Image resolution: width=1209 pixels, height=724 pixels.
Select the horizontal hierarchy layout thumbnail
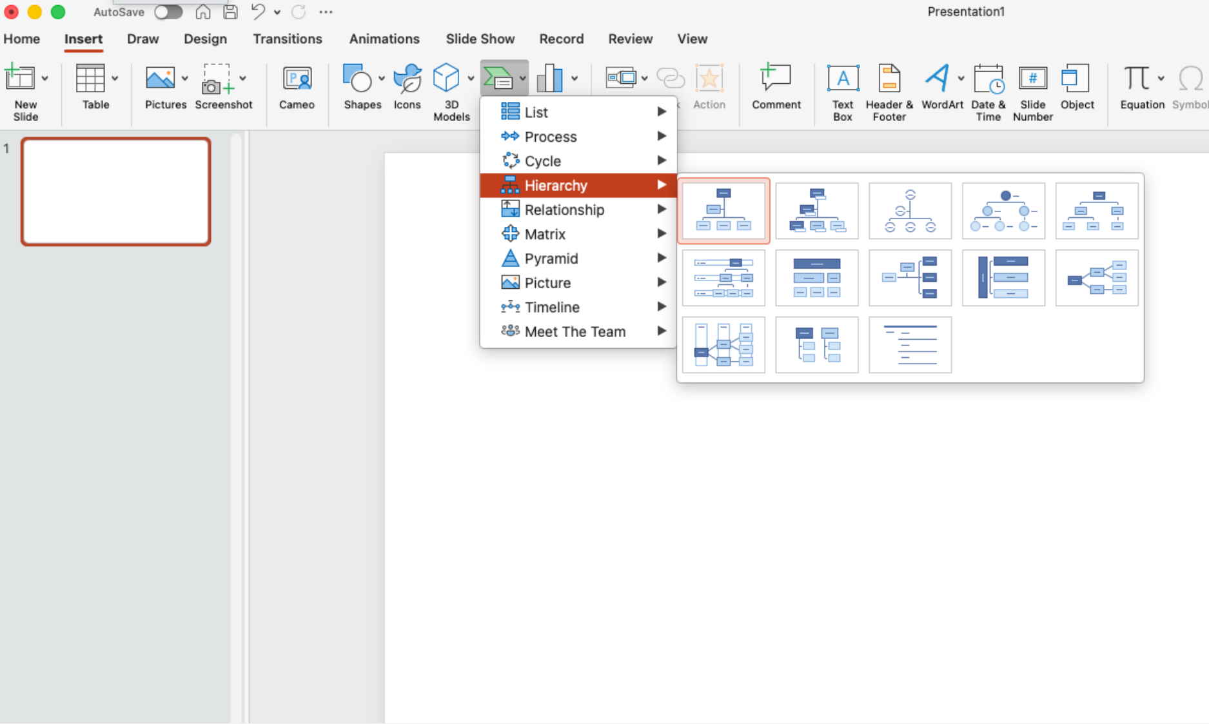coord(1097,278)
